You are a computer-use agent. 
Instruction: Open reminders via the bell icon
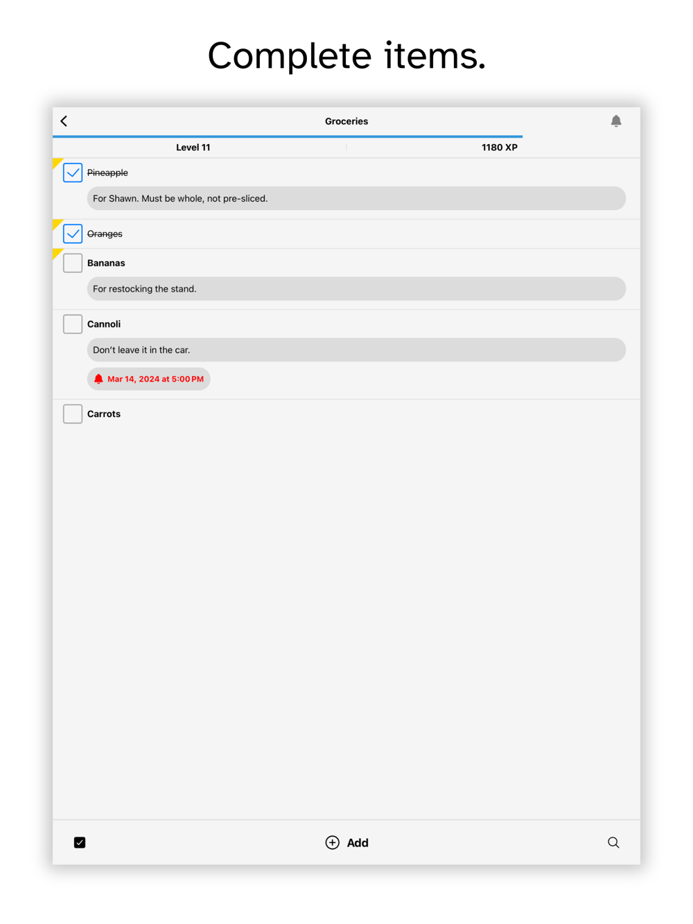tap(616, 121)
